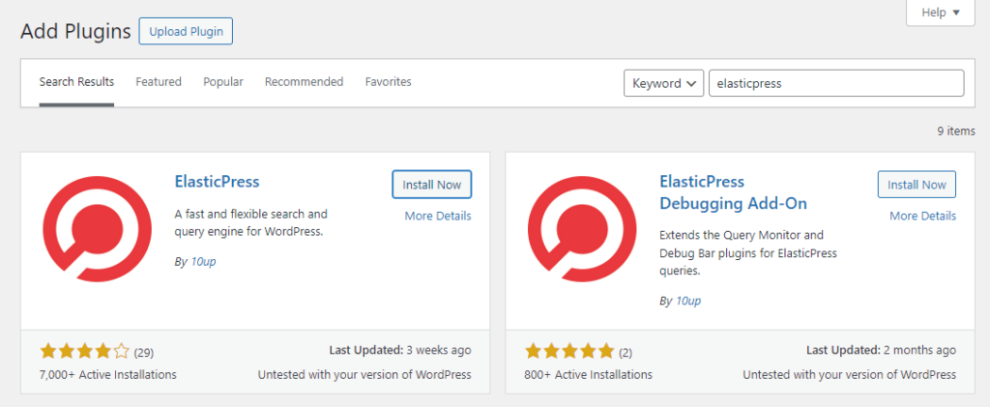The width and height of the screenshot is (990, 407).
Task: Open More Details for Debugging Add-On
Action: (x=922, y=217)
